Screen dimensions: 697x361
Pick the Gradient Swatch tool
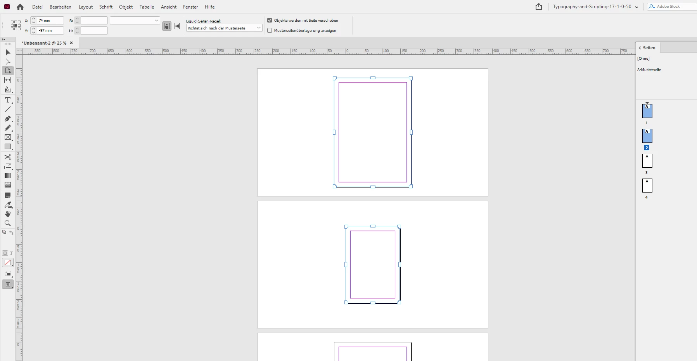[8, 175]
